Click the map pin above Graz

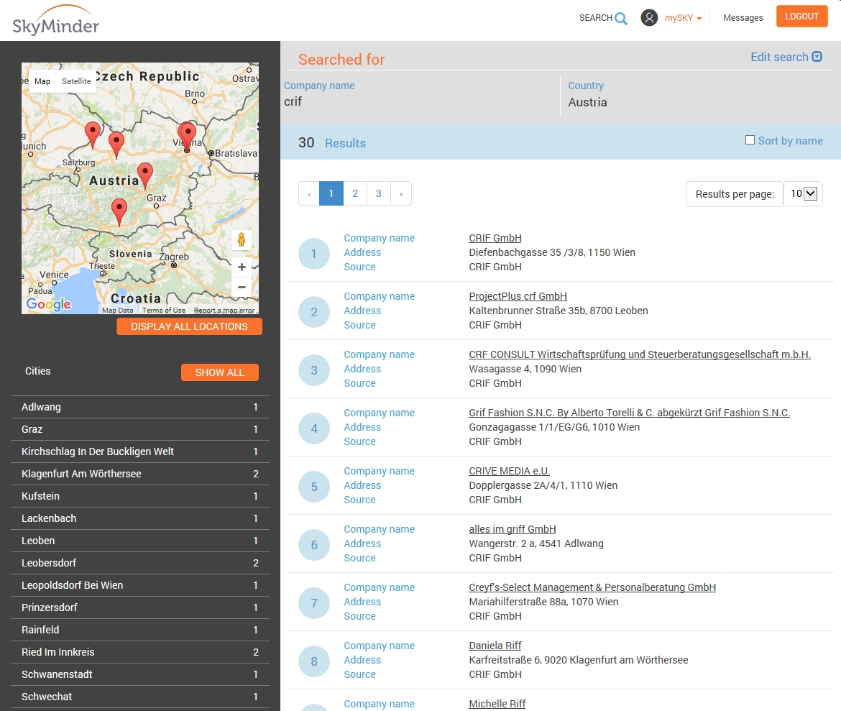click(144, 176)
